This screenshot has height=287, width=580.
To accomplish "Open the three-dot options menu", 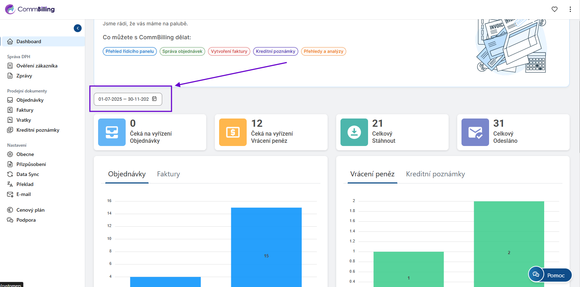I will coord(570,9).
